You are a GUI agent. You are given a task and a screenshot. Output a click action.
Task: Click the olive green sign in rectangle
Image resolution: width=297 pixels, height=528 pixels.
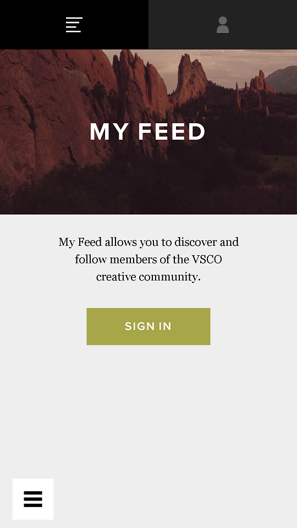point(148,326)
